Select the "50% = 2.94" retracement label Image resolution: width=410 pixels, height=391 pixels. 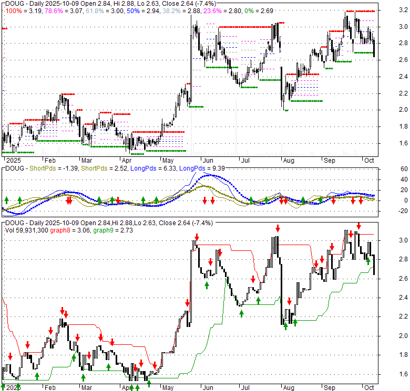click(143, 11)
